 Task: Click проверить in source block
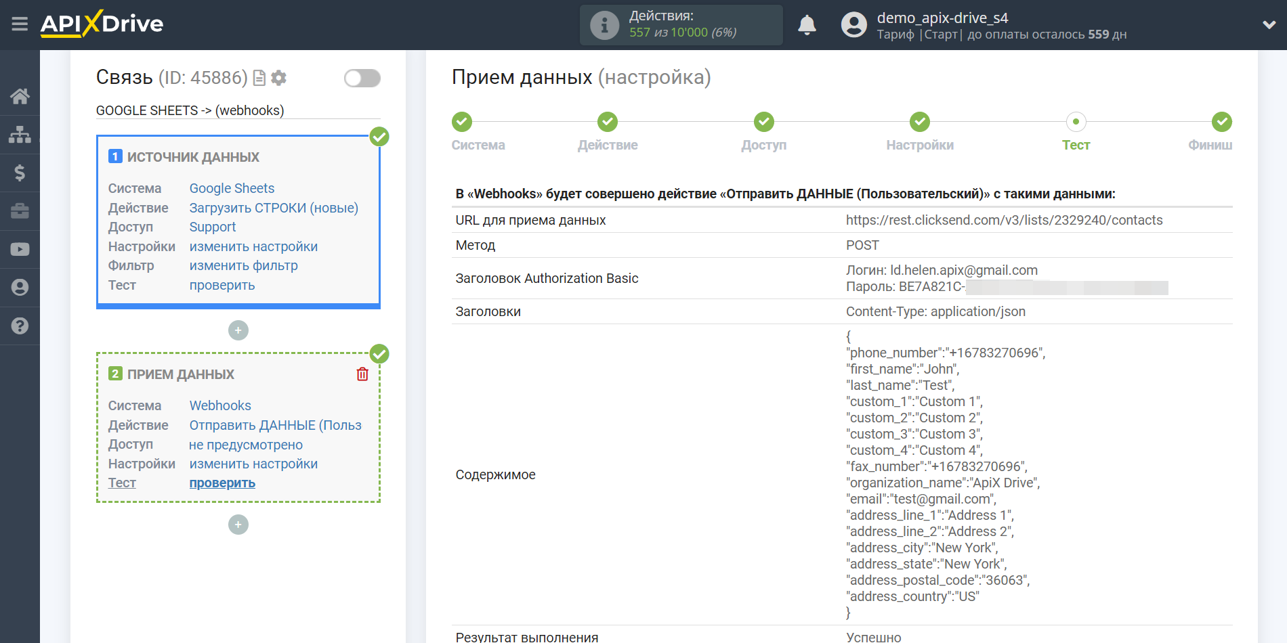point(222,285)
